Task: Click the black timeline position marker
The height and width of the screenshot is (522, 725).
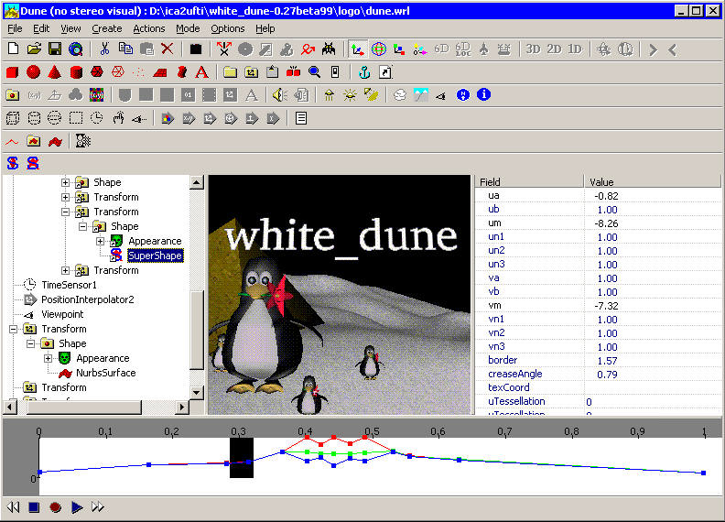Action: (x=242, y=457)
